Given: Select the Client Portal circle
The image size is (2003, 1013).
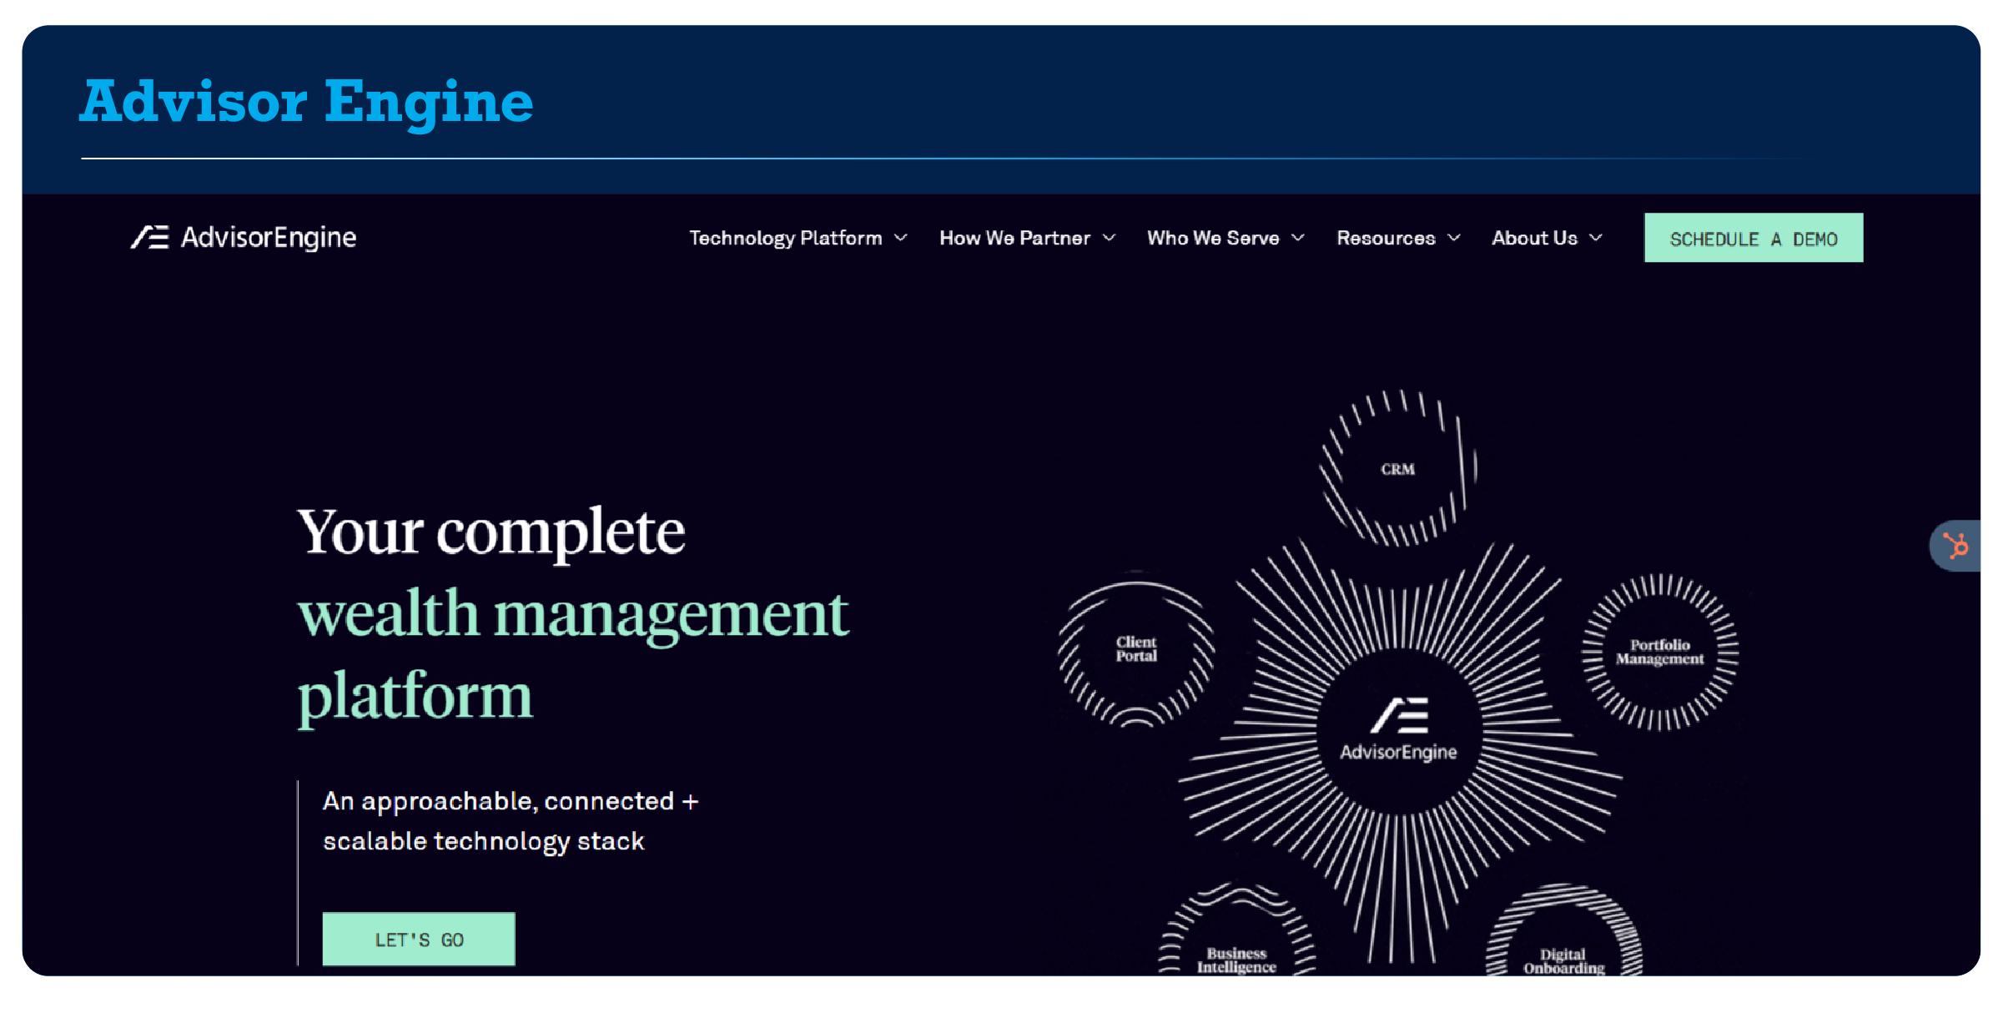Looking at the screenshot, I should 1136,649.
